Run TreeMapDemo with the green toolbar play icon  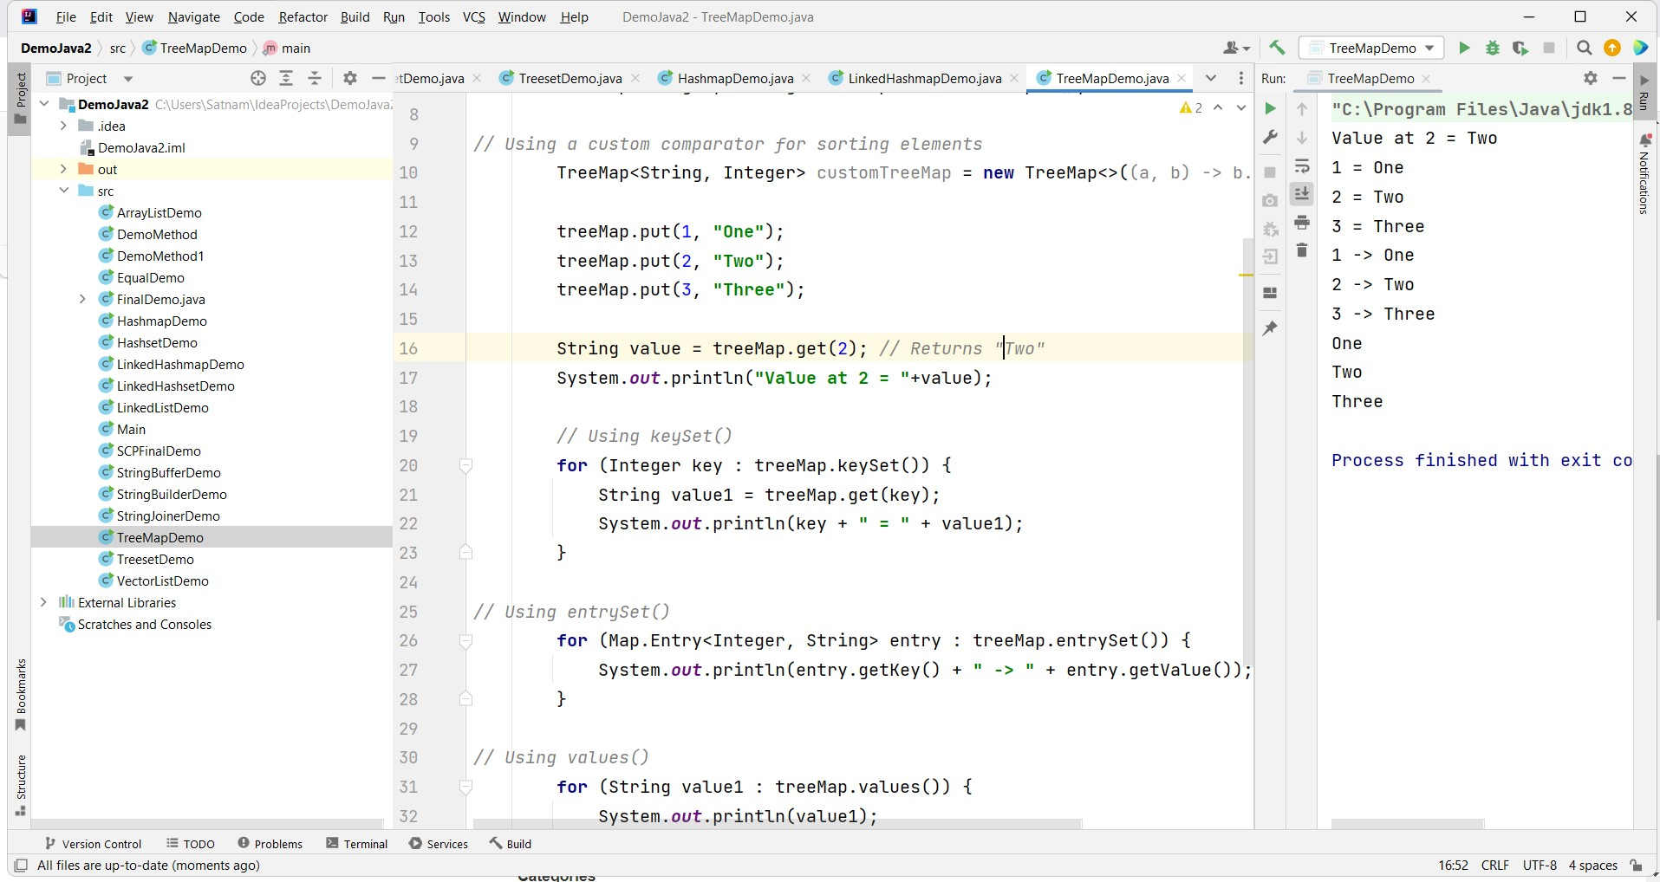click(x=1464, y=49)
